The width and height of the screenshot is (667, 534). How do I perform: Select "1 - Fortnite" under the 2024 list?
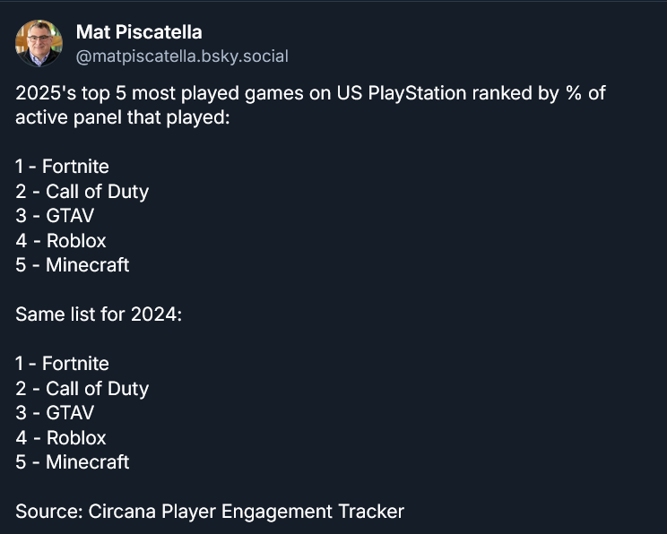pos(62,364)
